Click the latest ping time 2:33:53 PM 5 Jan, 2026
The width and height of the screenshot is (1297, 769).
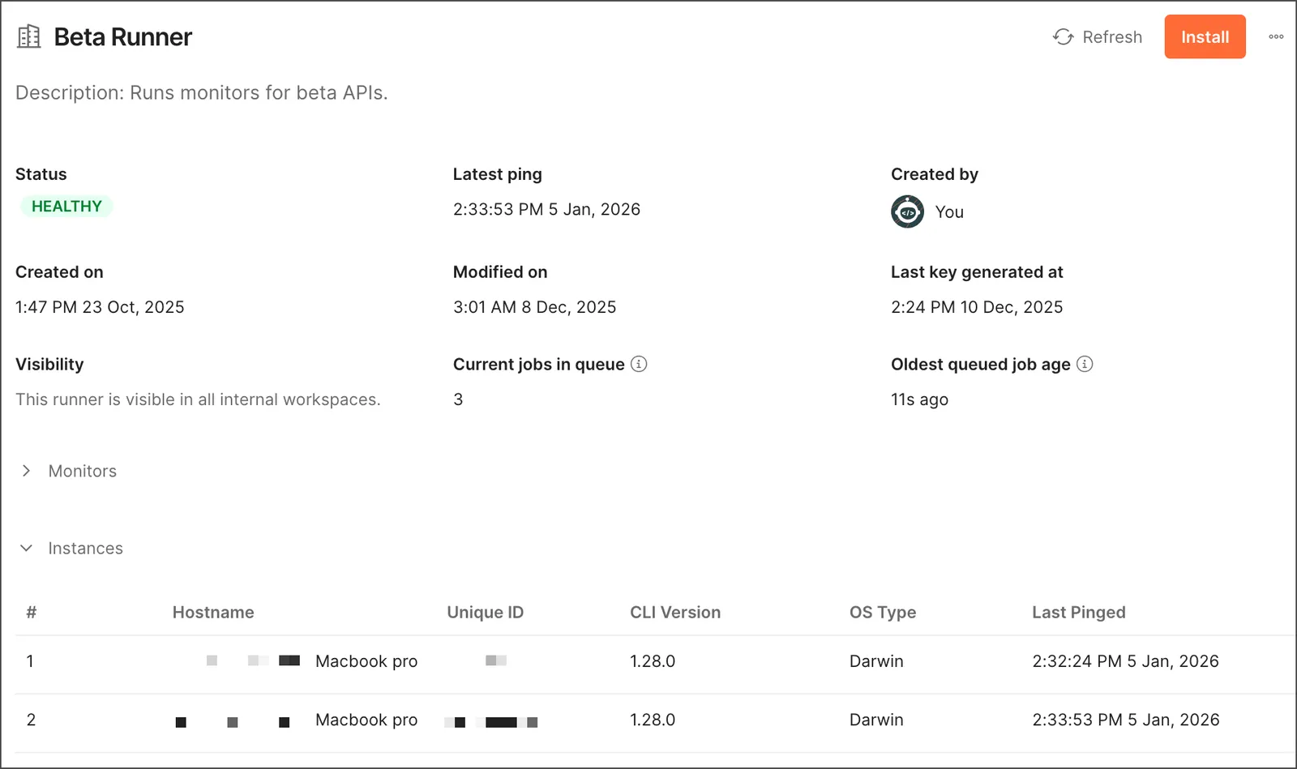[x=546, y=209]
